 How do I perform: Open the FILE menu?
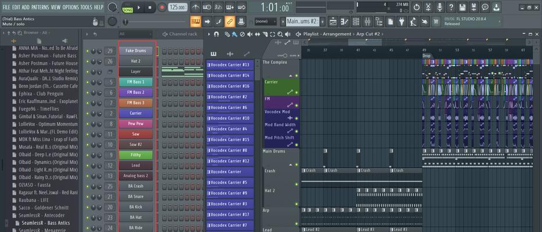tap(6, 7)
